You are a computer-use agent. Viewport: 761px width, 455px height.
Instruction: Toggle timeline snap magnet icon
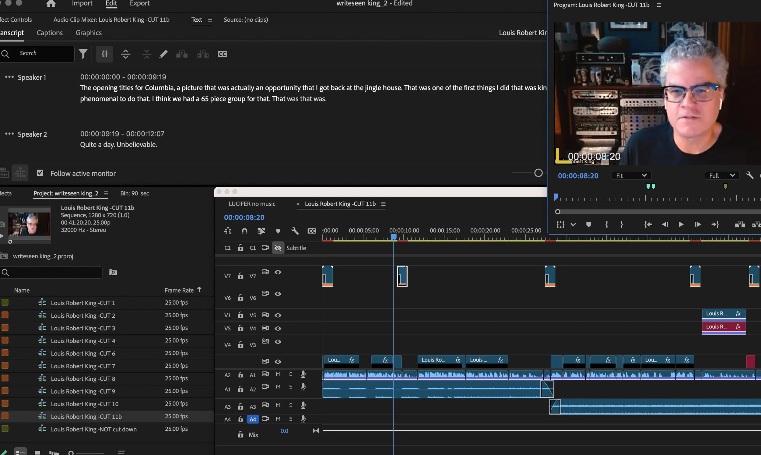(x=244, y=231)
